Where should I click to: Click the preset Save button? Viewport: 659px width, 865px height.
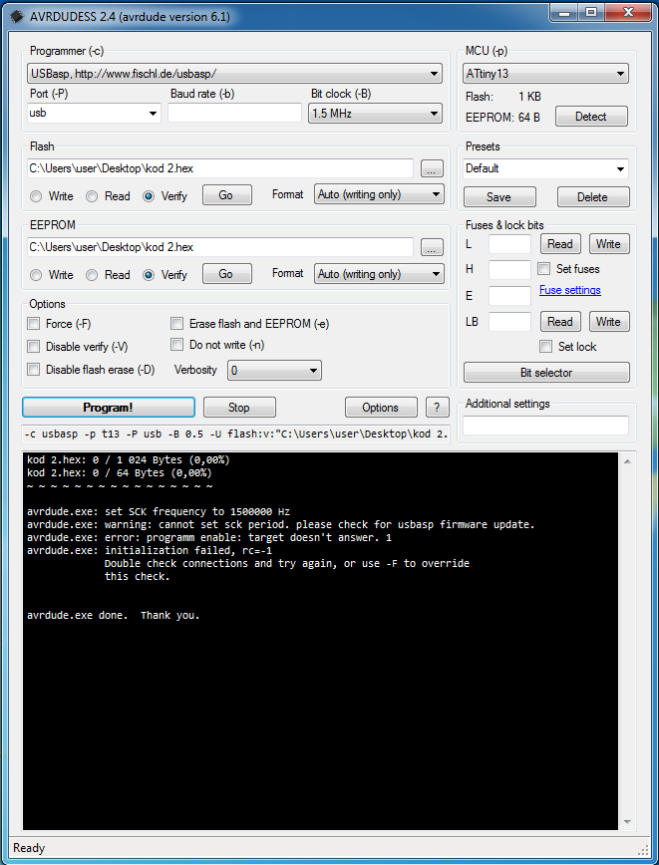pos(499,197)
